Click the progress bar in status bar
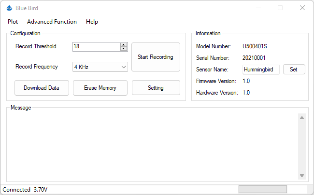Image resolution: width=314 pixels, height=195 pixels. (x=262, y=189)
